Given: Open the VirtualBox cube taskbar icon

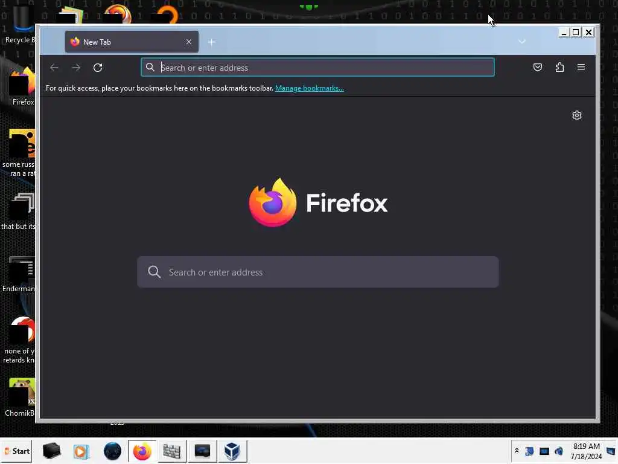Looking at the screenshot, I should coord(232,451).
